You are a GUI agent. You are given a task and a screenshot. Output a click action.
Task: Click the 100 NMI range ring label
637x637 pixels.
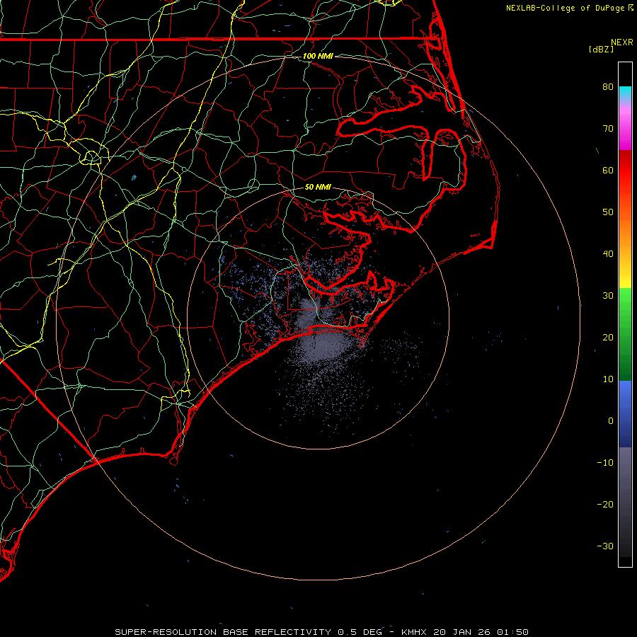tap(318, 56)
